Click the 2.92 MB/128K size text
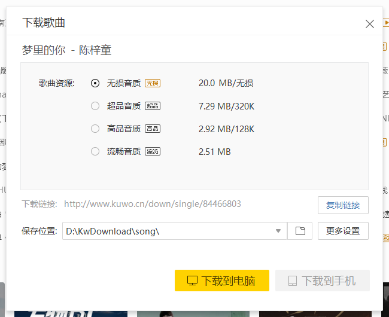 click(x=226, y=129)
